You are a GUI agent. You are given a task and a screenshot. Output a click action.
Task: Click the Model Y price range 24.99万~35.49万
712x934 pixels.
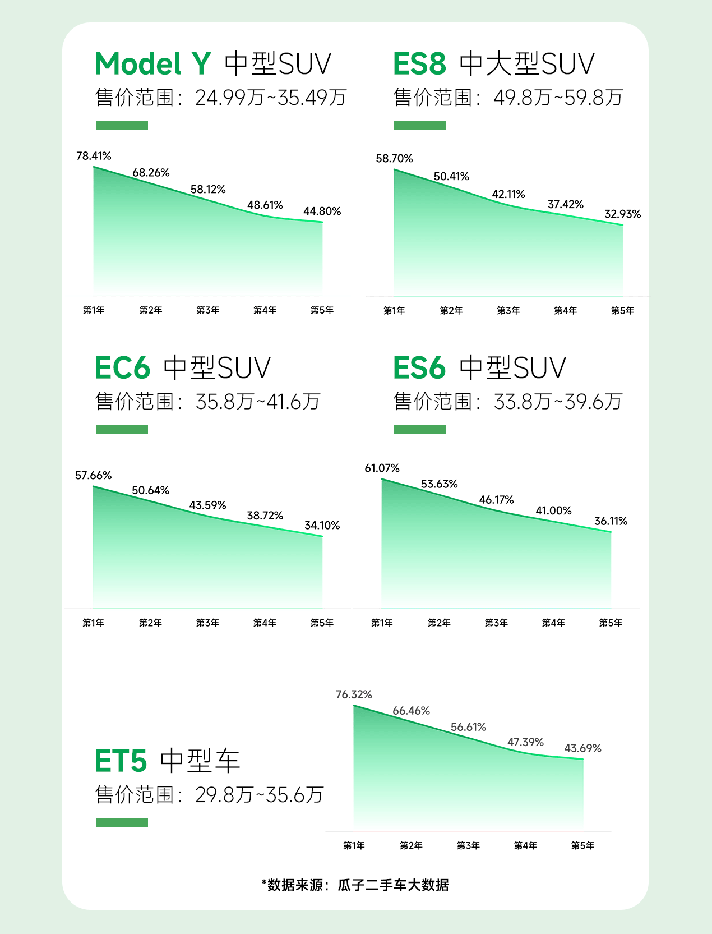click(x=271, y=98)
